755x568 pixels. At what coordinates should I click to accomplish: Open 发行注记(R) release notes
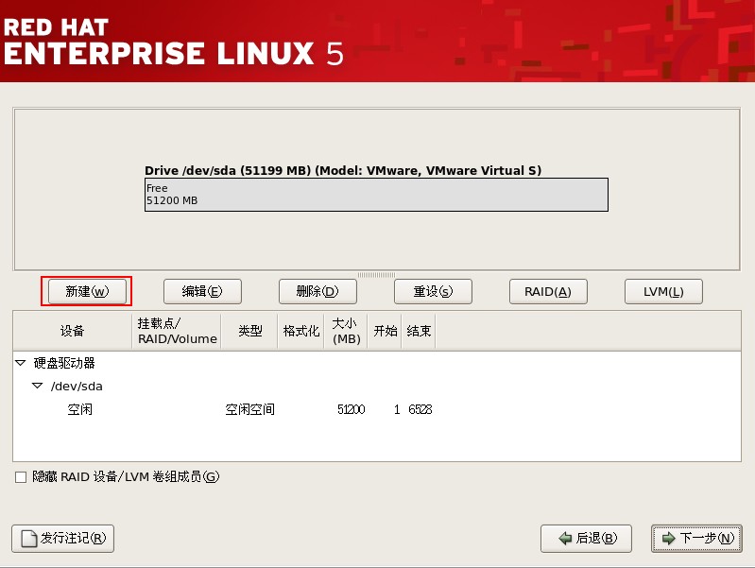62,539
